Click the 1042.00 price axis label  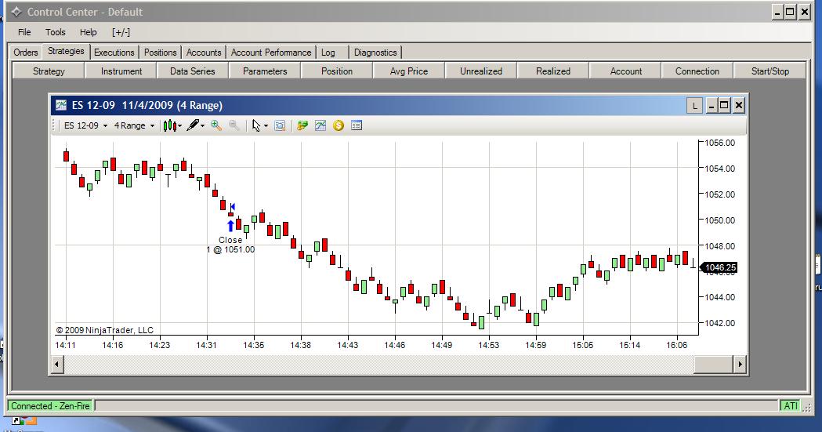(720, 323)
